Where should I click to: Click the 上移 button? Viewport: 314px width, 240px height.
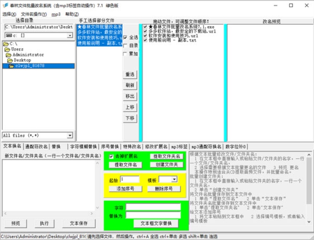[130, 107]
